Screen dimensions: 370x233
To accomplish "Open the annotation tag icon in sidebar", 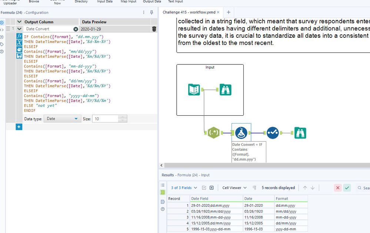I will (x=2, y=44).
